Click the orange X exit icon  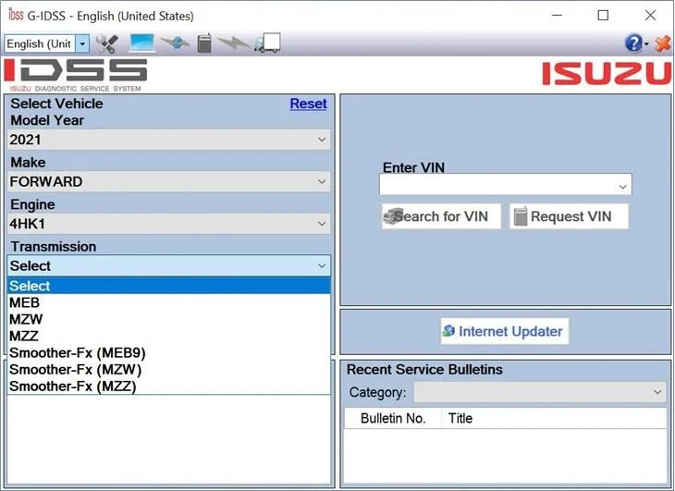coord(662,43)
